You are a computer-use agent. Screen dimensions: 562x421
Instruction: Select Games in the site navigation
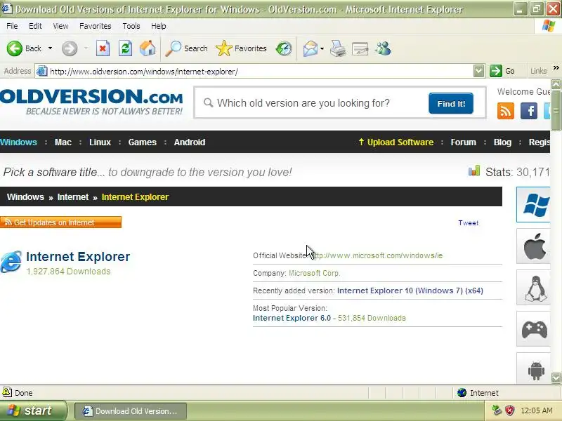click(x=143, y=142)
